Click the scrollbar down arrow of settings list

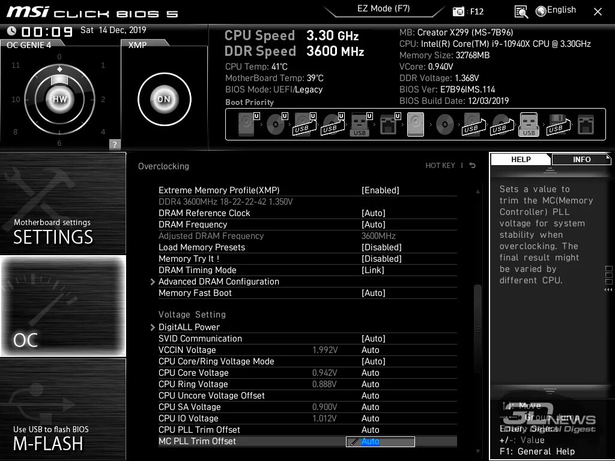click(477, 451)
